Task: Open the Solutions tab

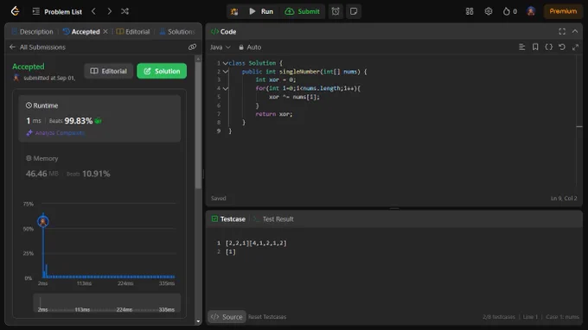Action: (177, 32)
